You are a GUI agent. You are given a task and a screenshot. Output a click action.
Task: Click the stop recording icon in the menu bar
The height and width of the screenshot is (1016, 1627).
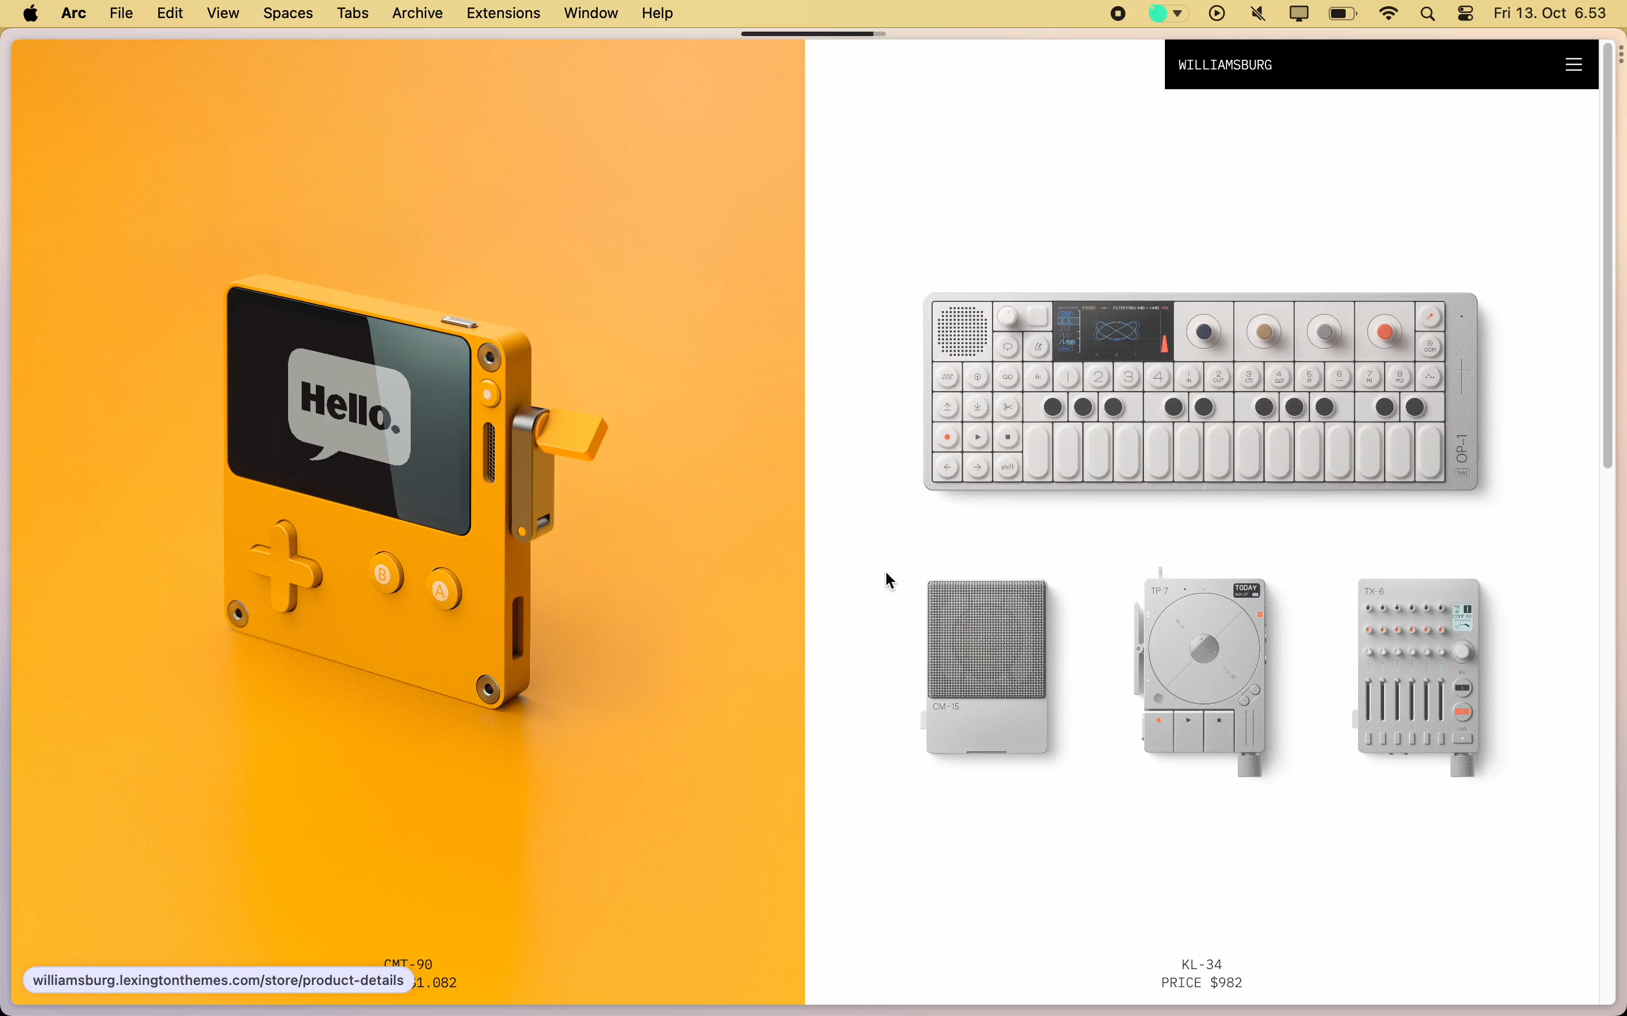(1117, 13)
